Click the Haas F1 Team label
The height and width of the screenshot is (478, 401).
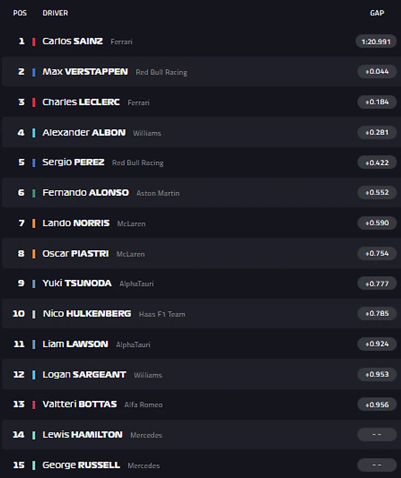(x=161, y=314)
